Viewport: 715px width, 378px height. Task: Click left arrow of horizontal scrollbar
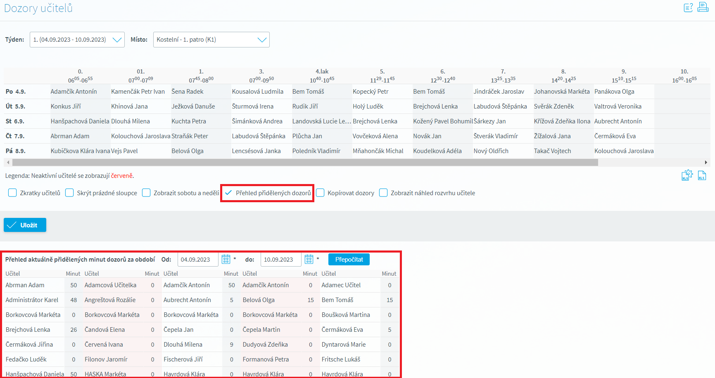[x=8, y=163]
